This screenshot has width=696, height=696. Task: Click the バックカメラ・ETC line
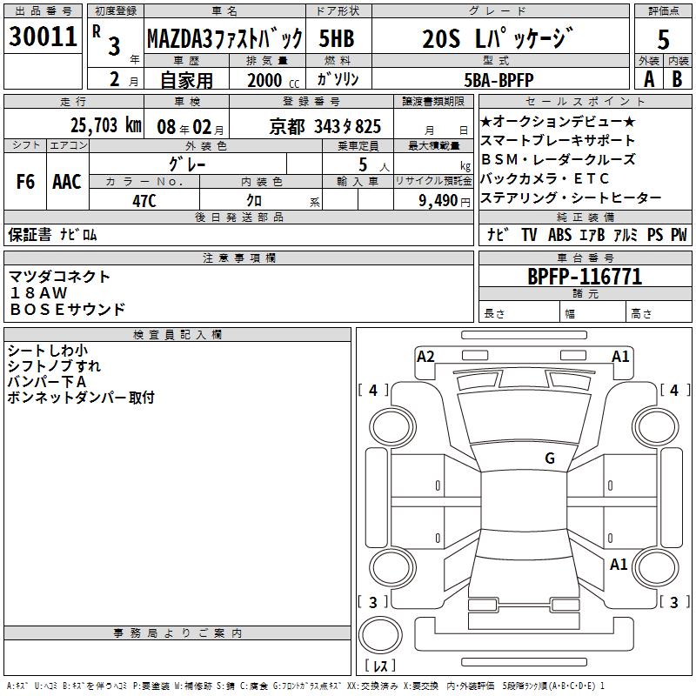(545, 178)
